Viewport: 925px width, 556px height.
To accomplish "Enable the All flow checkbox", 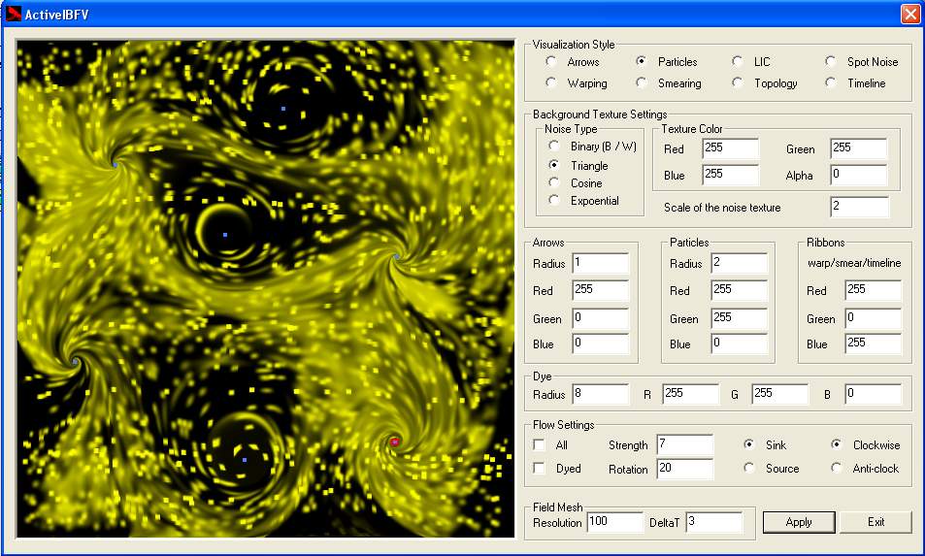I will (x=540, y=445).
